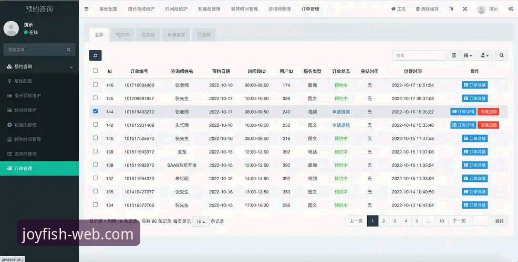Check the box for order Id 146
The height and width of the screenshot is (262, 518).
(x=96, y=85)
